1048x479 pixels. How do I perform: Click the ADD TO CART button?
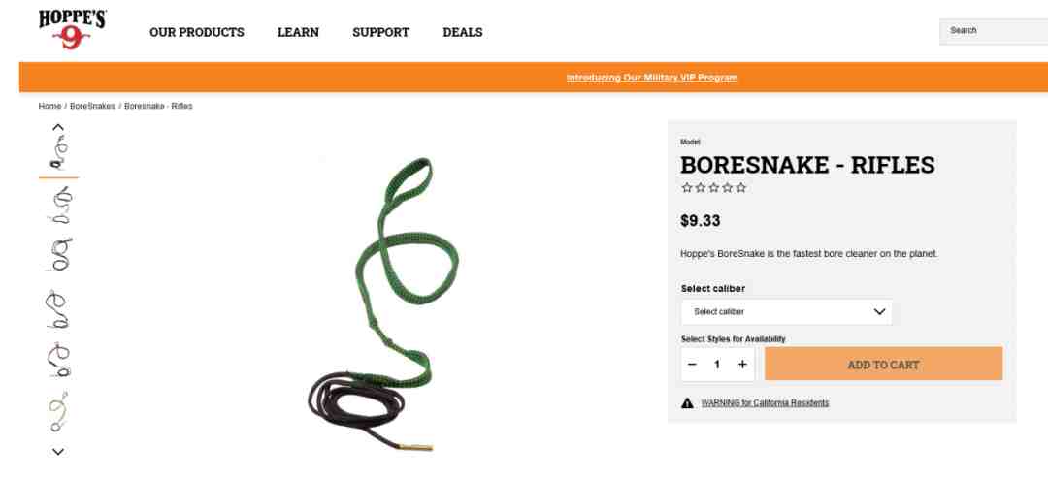click(884, 364)
